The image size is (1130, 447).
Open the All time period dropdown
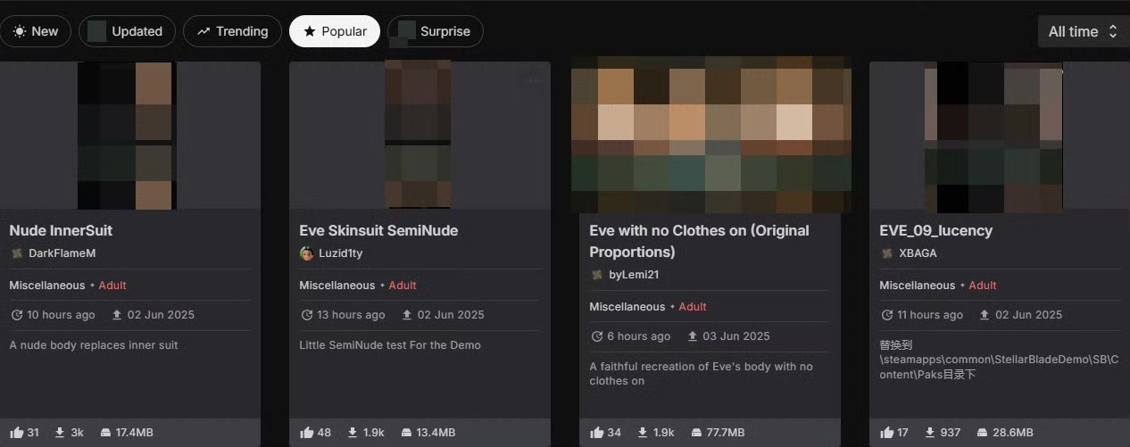coord(1084,31)
